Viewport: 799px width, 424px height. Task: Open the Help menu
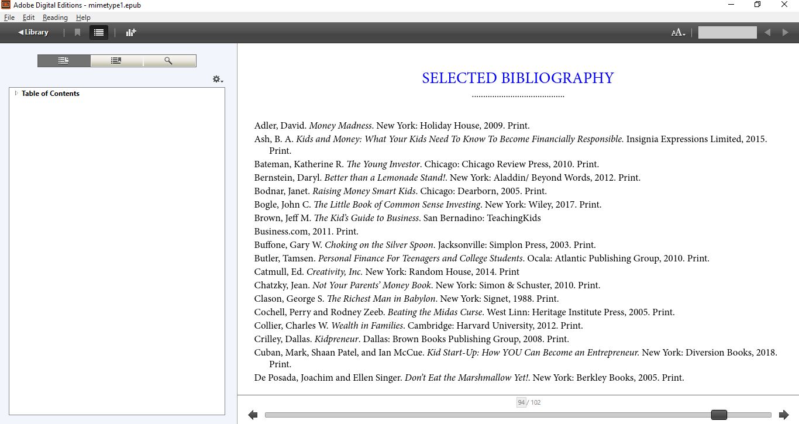(x=83, y=18)
